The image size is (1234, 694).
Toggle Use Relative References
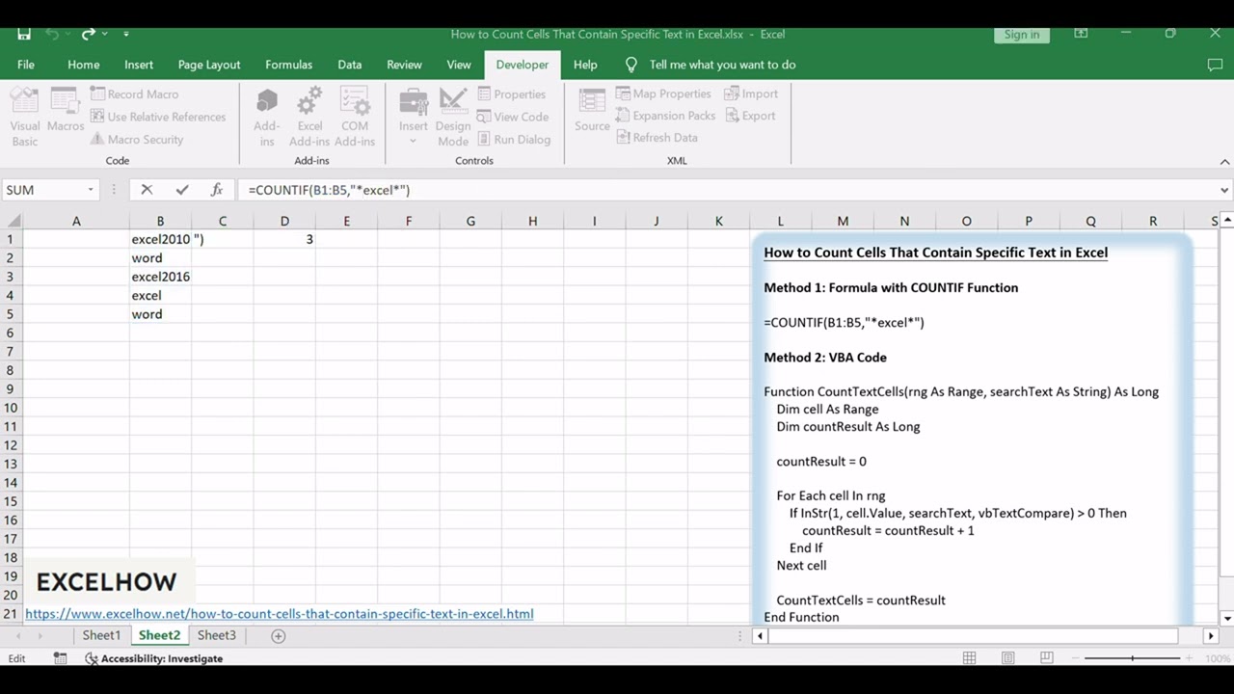coord(158,117)
